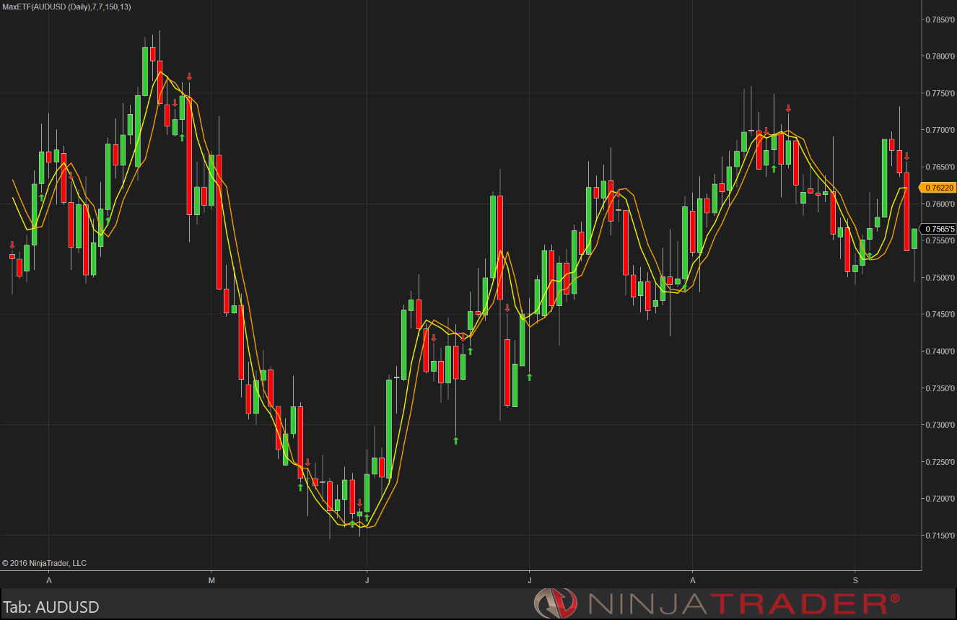957x620 pixels.
Task: Click the 0.7500'0 price axis label
Action: 940,277
